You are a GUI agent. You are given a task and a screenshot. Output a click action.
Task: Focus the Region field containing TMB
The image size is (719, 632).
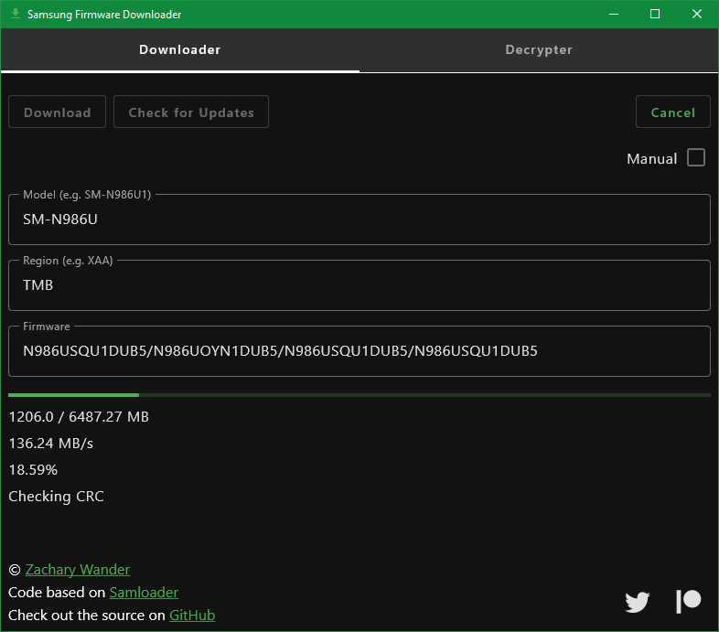[359, 285]
